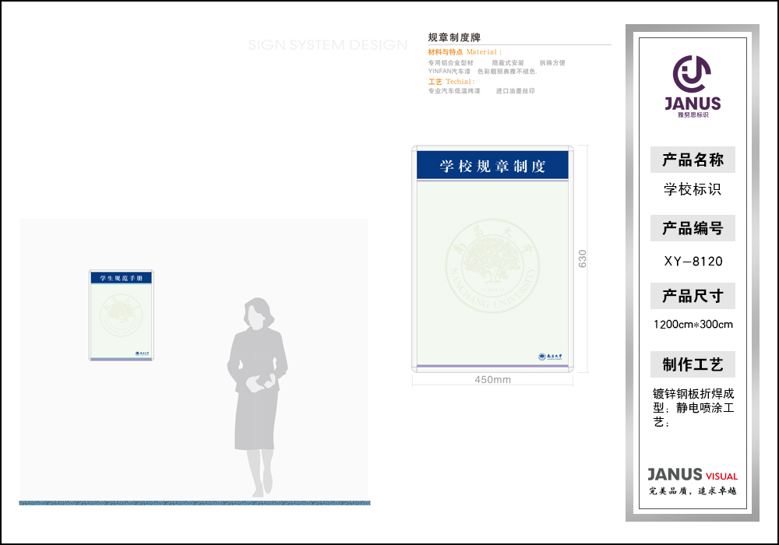Click the 制作工艺 label

pos(693,364)
